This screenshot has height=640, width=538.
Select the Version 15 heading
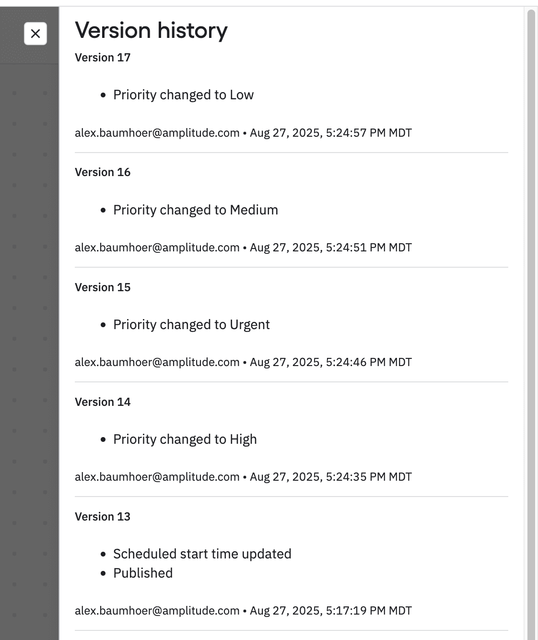click(x=103, y=287)
